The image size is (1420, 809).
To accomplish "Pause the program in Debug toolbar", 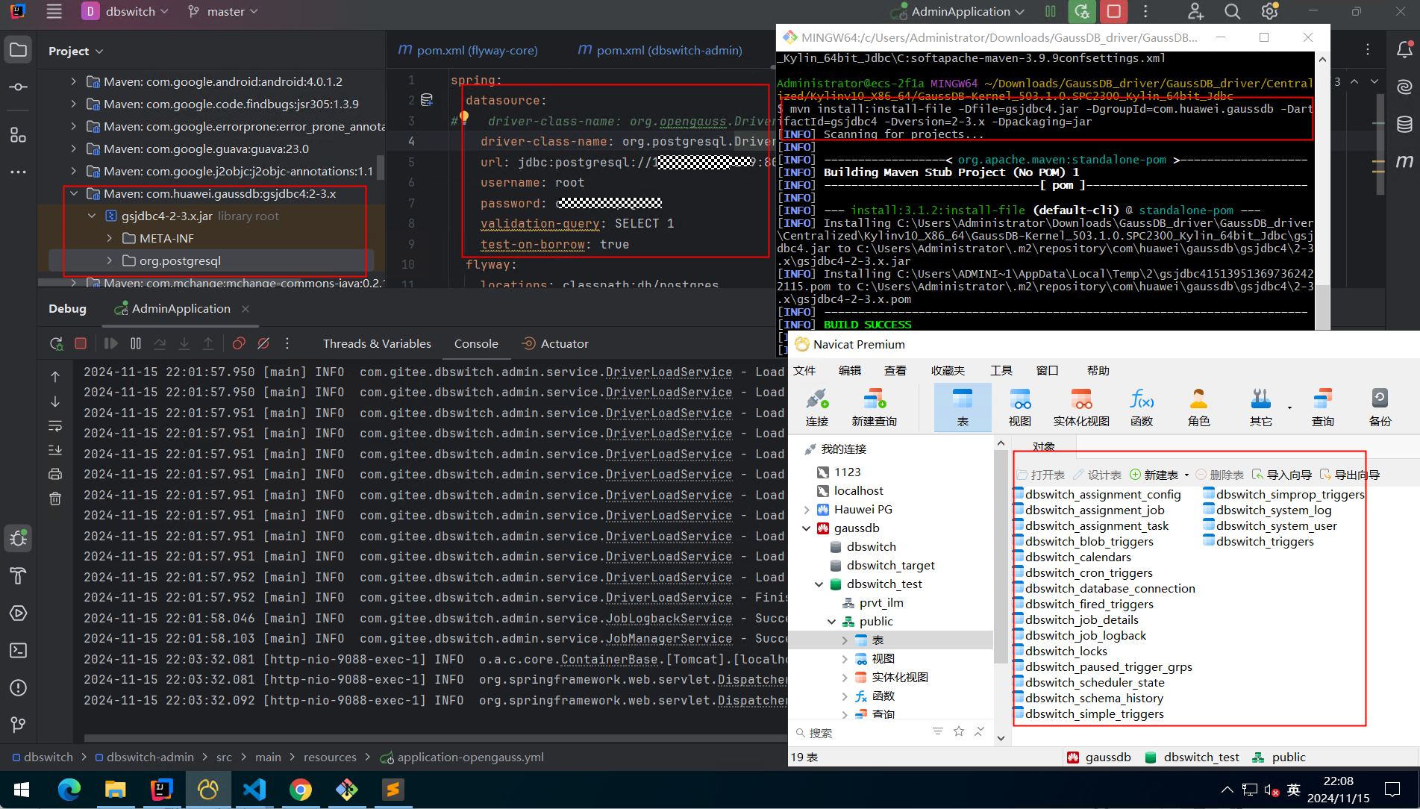I will coord(135,343).
